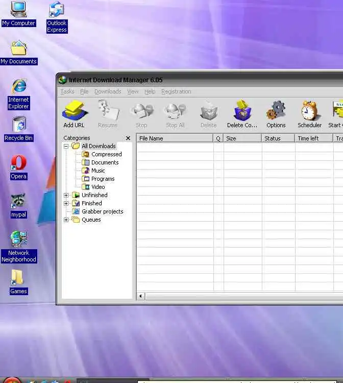
Task: Open the View menu
Action: pos(133,91)
